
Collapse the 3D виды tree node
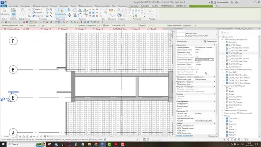coord(222,116)
